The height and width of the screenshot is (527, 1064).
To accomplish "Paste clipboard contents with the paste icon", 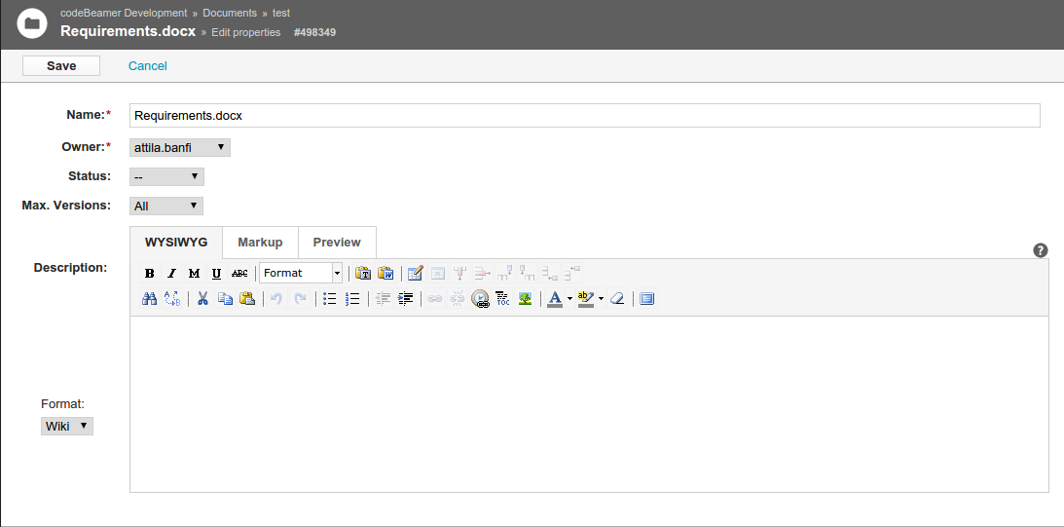I will pyautogui.click(x=247, y=298).
